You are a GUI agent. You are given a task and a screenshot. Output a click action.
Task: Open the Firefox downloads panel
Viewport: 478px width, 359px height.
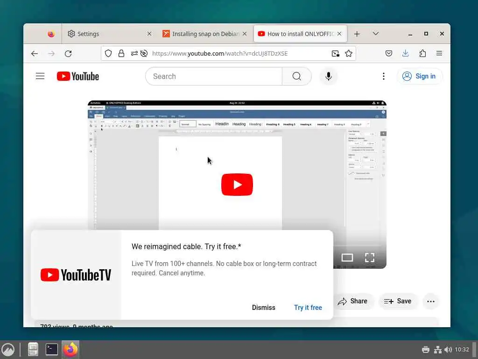click(406, 53)
